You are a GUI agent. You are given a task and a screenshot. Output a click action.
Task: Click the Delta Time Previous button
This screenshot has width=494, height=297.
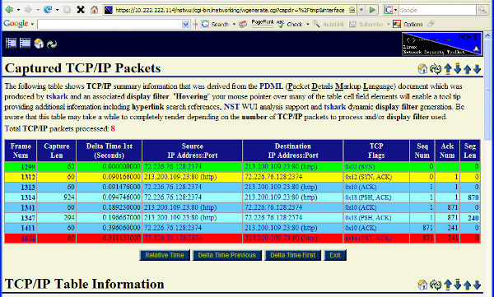click(227, 255)
